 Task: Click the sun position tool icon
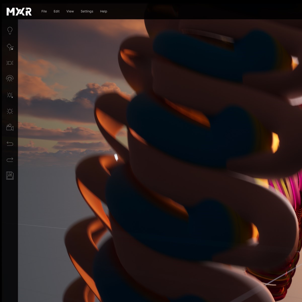click(x=10, y=95)
